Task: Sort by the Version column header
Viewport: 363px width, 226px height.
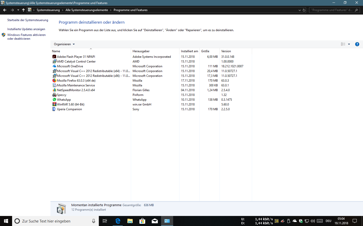Action: [x=236, y=51]
